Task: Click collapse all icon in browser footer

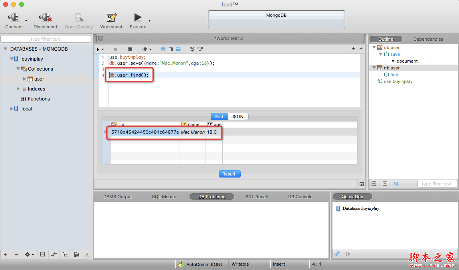Action: tap(42, 254)
